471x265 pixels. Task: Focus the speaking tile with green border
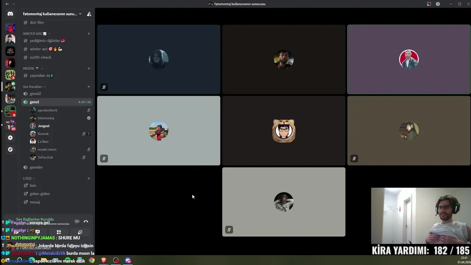coord(409,59)
